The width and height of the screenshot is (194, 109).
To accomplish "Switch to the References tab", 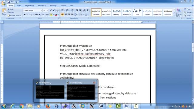I will click(42, 5).
